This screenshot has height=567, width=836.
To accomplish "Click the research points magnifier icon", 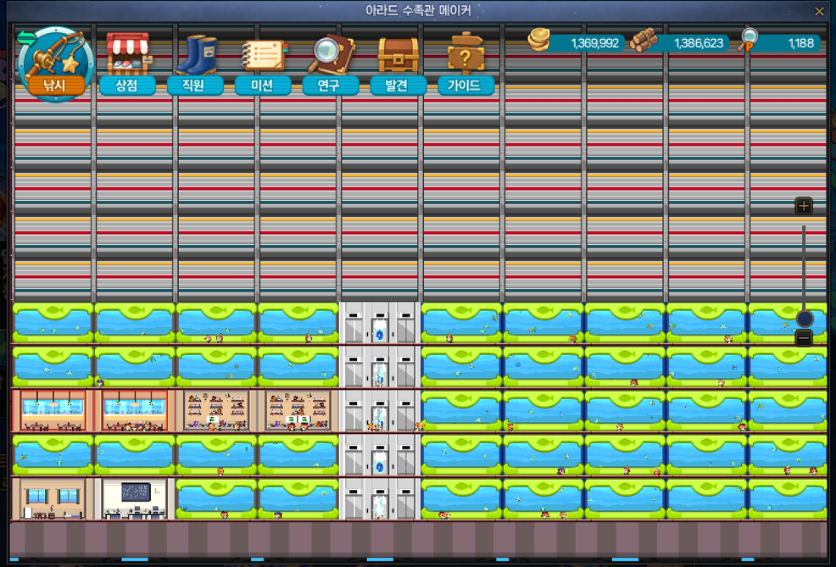I will point(748,40).
